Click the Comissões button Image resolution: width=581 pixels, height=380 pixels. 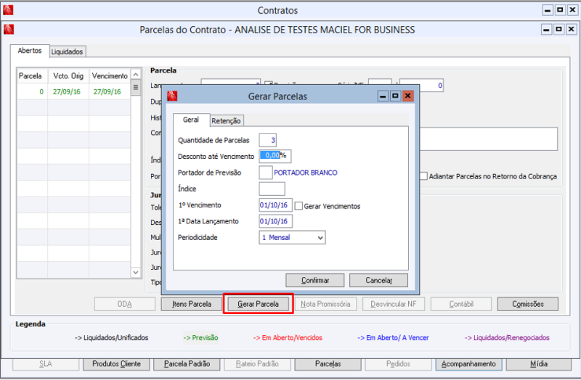click(528, 304)
